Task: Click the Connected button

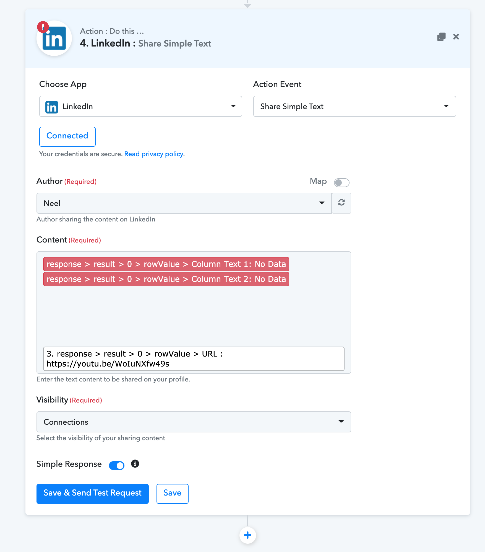Action: 67,136
